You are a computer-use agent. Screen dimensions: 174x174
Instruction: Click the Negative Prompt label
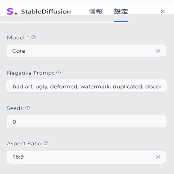31,73
